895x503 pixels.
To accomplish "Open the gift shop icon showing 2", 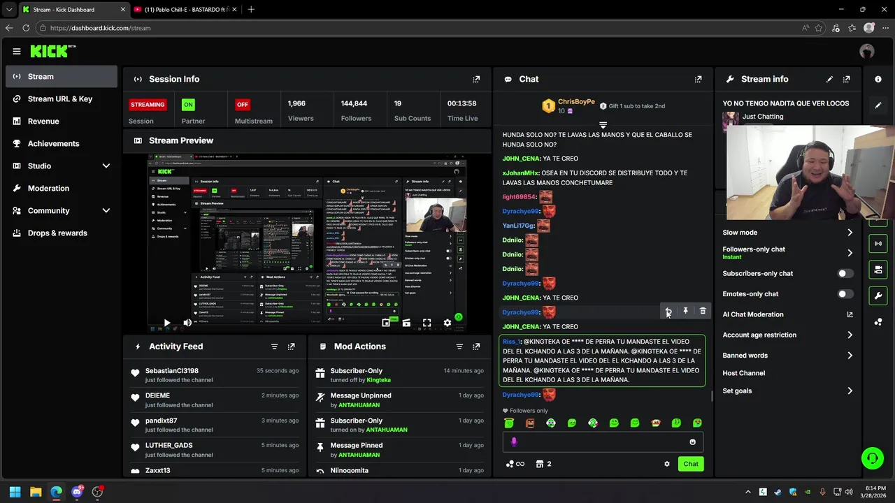I will coord(544,464).
